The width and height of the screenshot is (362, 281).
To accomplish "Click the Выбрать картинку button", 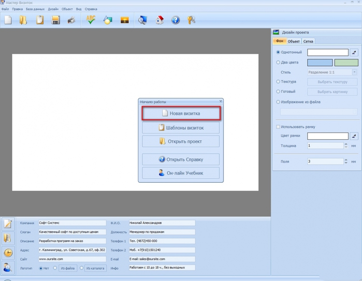I will click(x=332, y=92).
